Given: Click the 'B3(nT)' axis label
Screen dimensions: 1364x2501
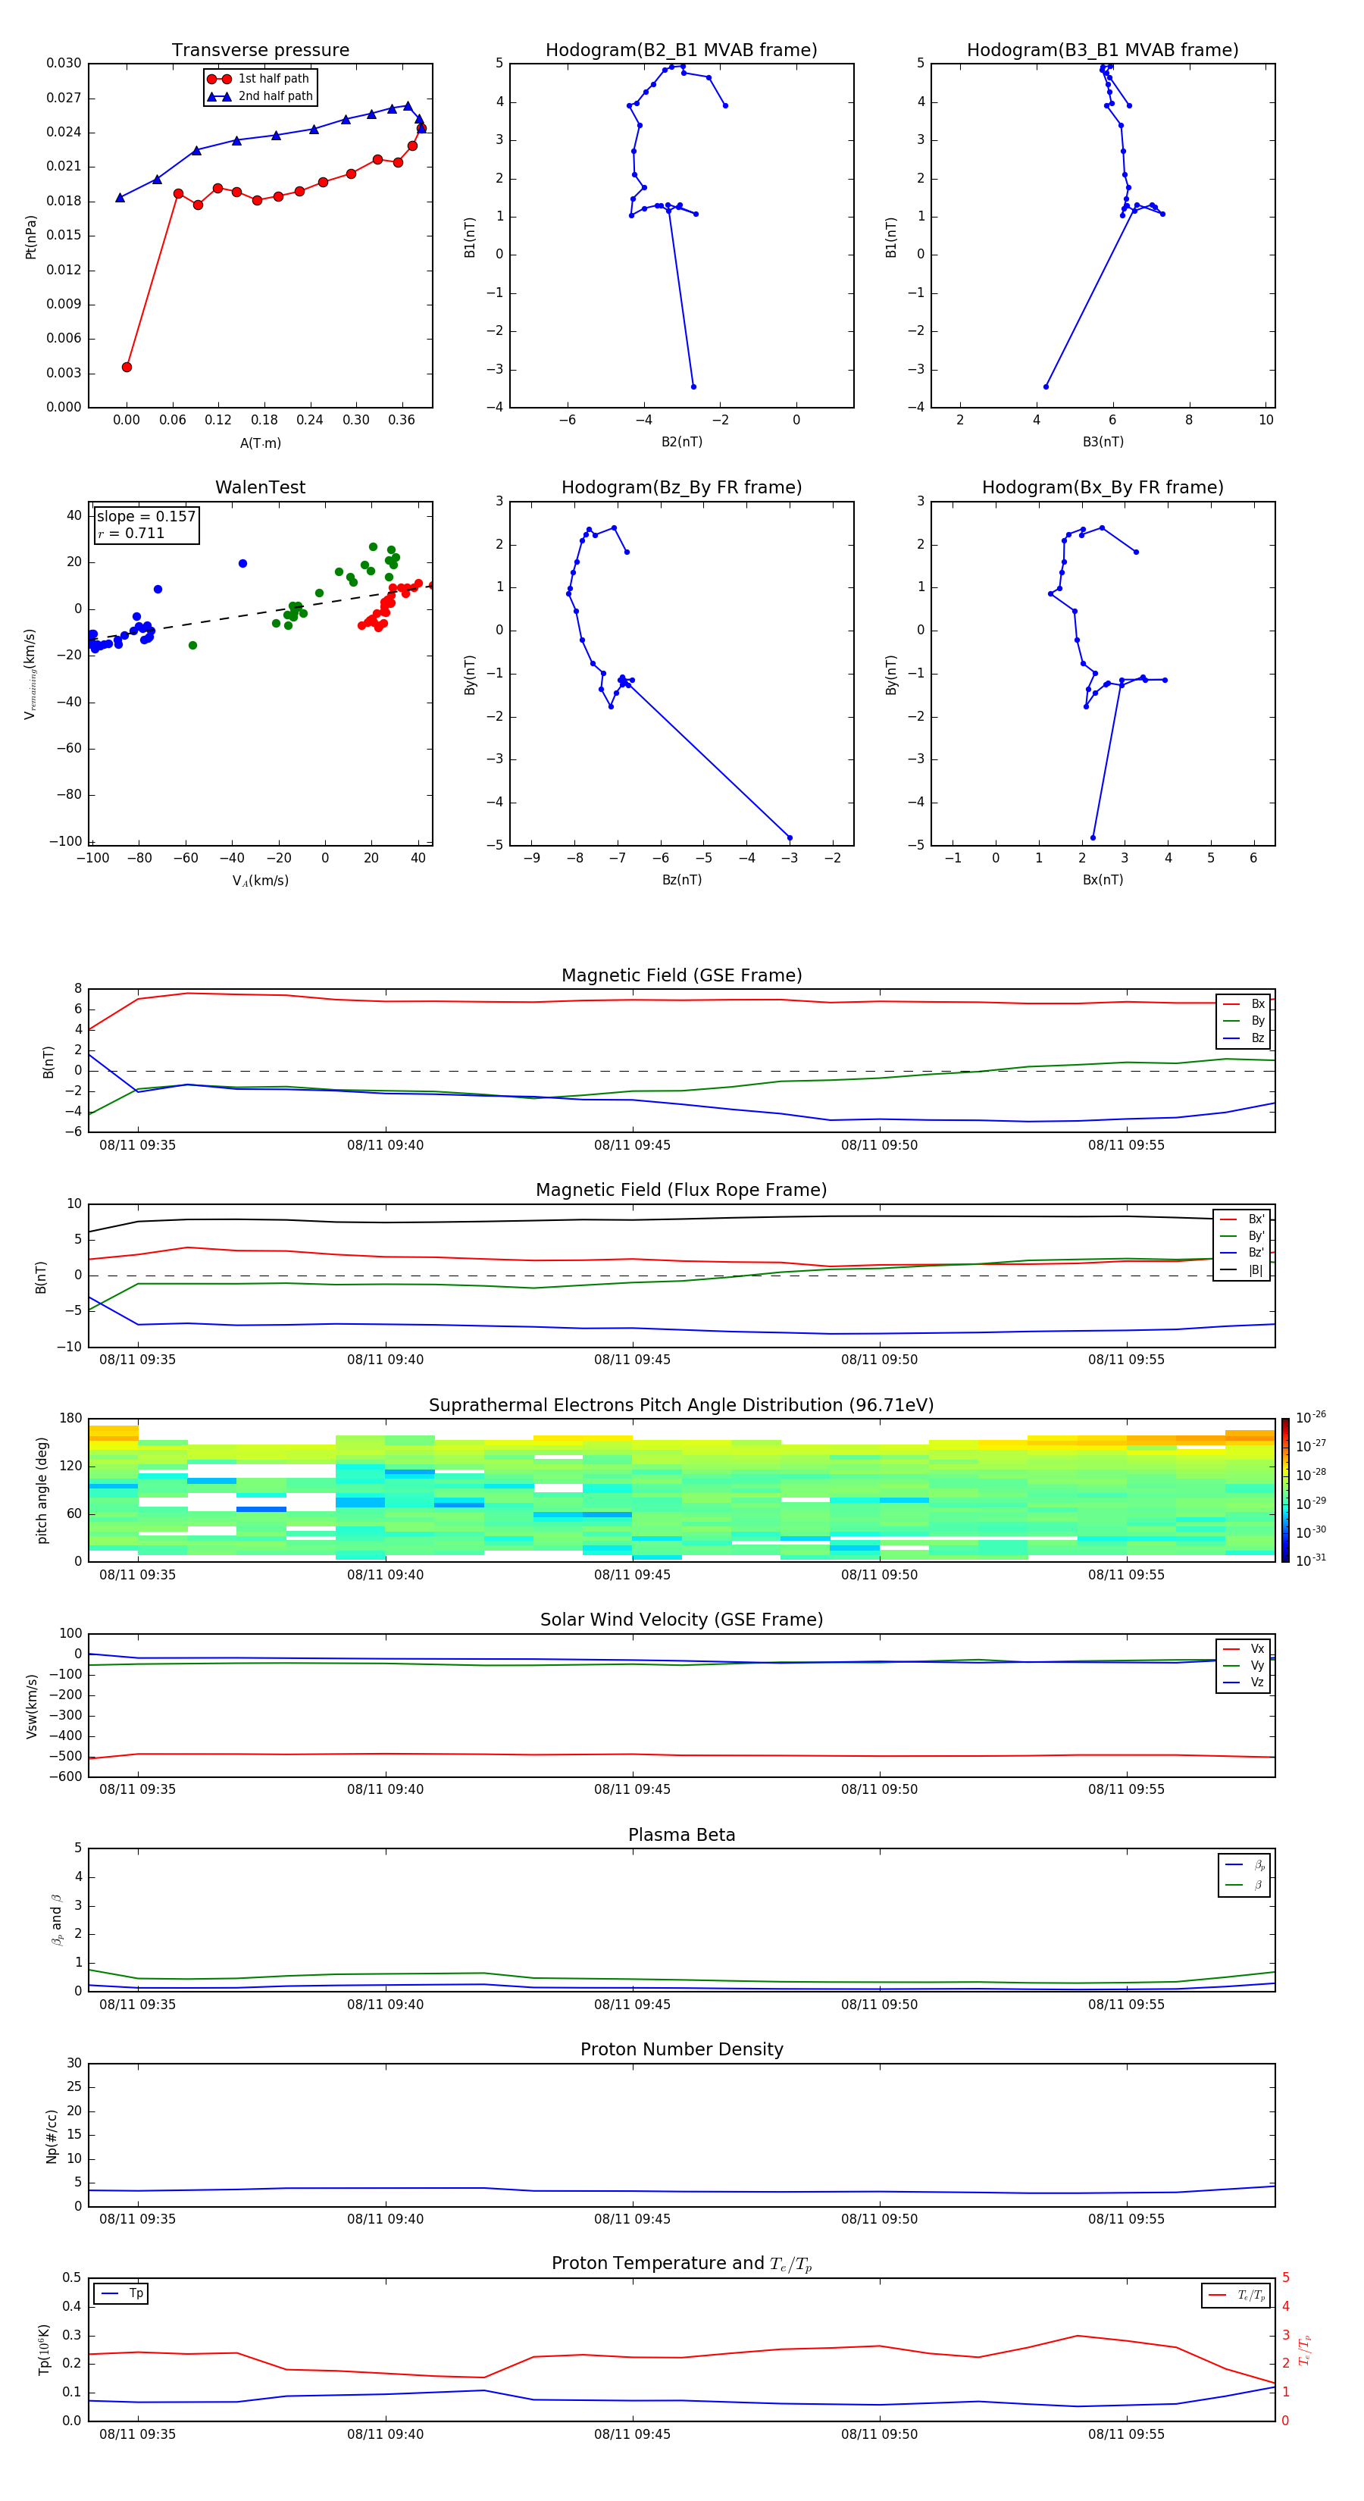Looking at the screenshot, I should pyautogui.click(x=1103, y=442).
